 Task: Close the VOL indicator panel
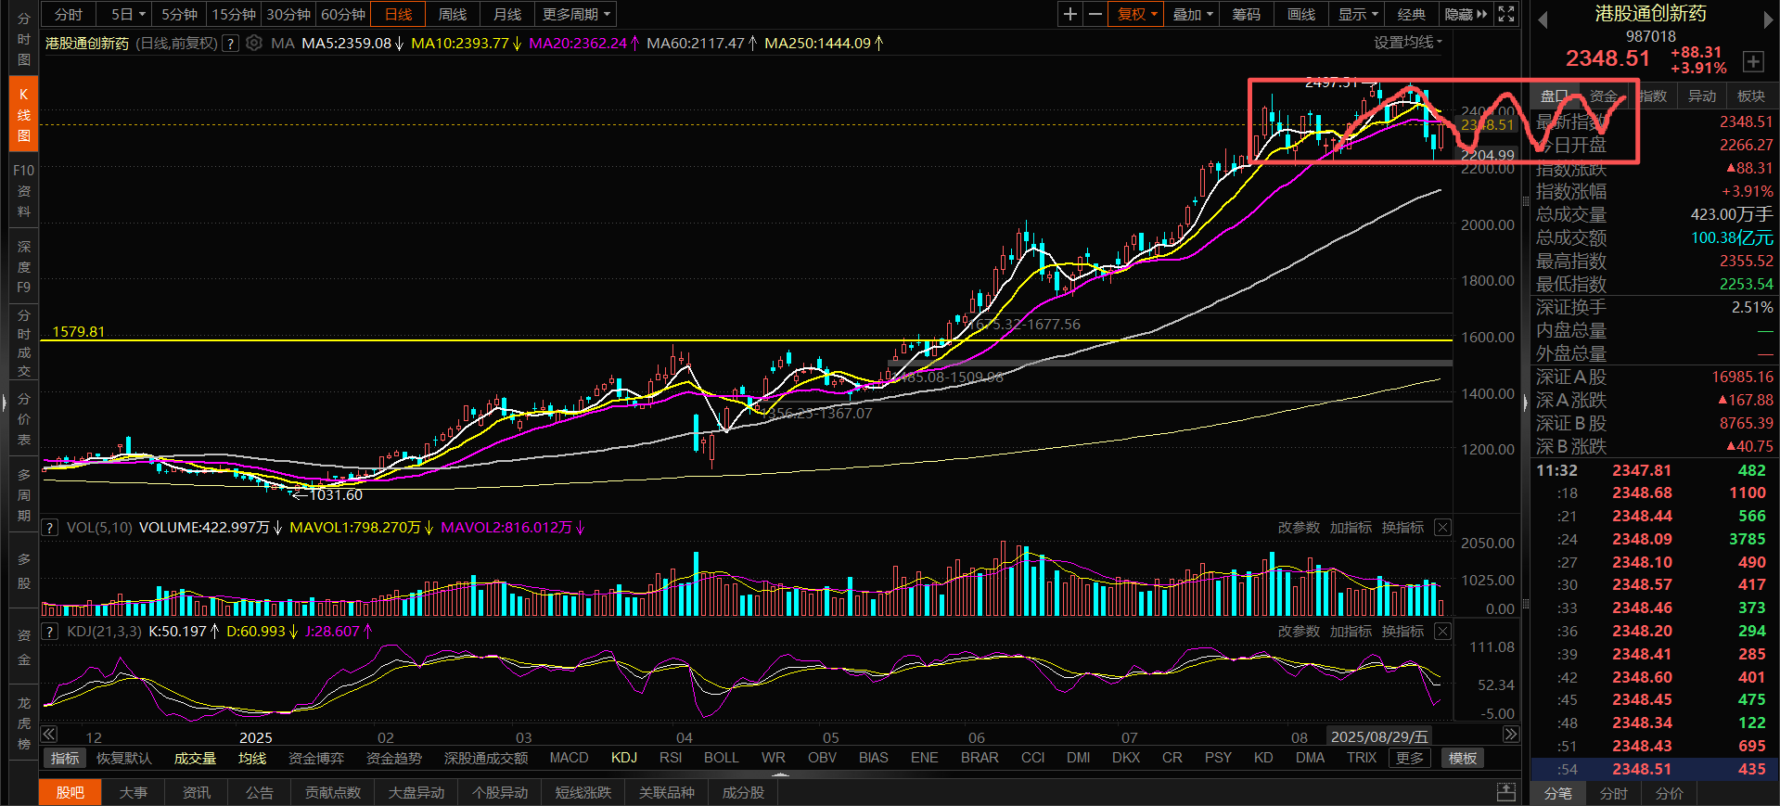tap(1442, 527)
